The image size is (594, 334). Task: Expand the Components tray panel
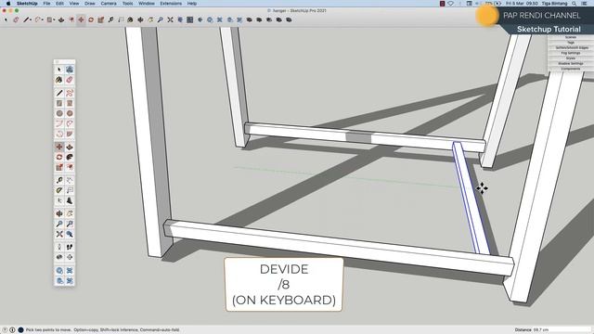point(571,69)
